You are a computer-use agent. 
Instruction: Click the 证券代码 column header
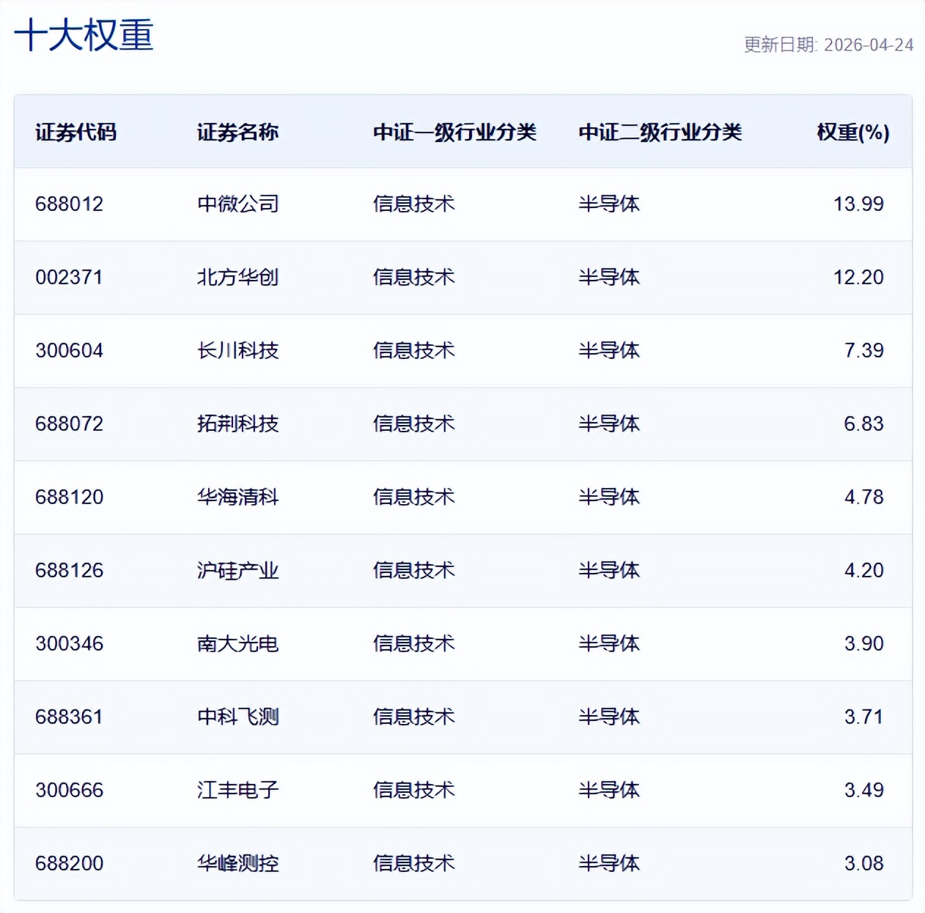(x=76, y=132)
